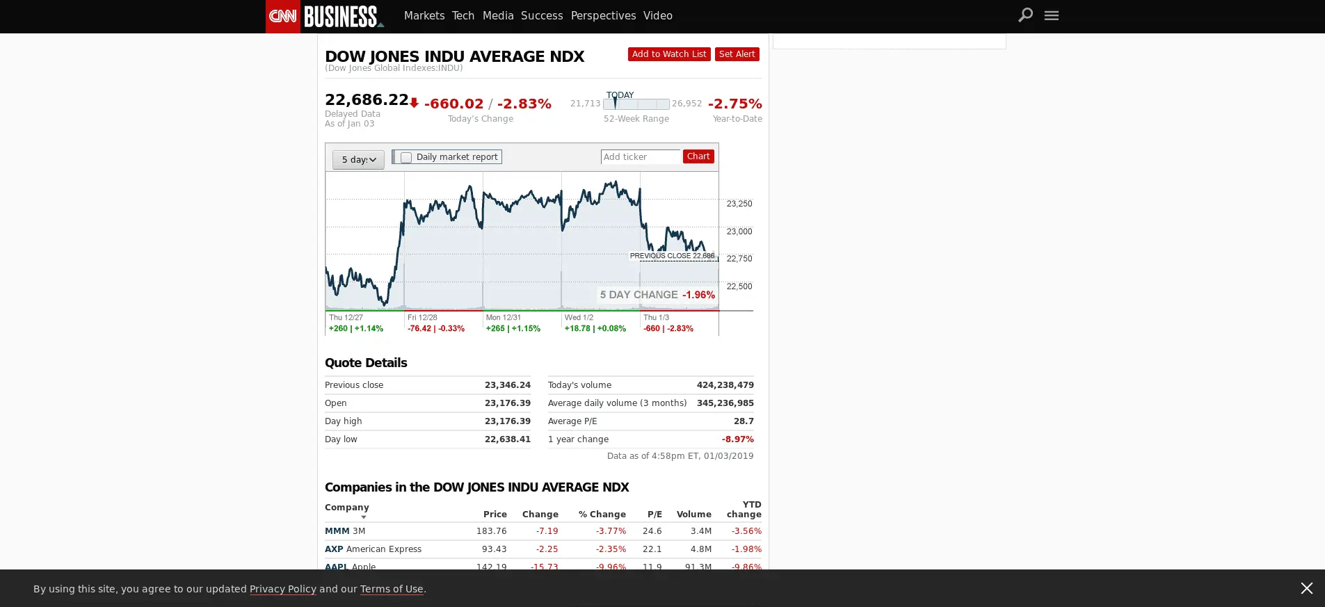1325x607 pixels.
Task: Open the Success menu
Action: (542, 15)
